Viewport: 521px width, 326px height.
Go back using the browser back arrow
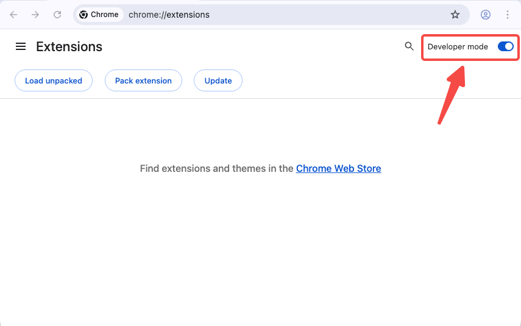tap(13, 15)
